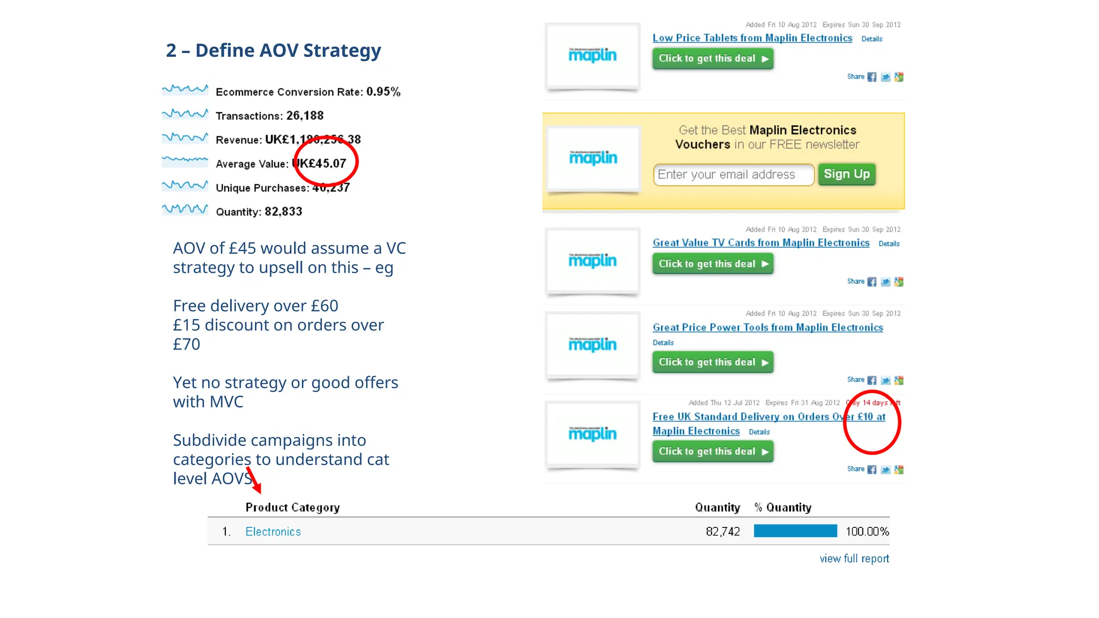Viewport: 1099px width, 618px height.
Task: Open the Revenue sparkline chart
Action: pos(185,137)
